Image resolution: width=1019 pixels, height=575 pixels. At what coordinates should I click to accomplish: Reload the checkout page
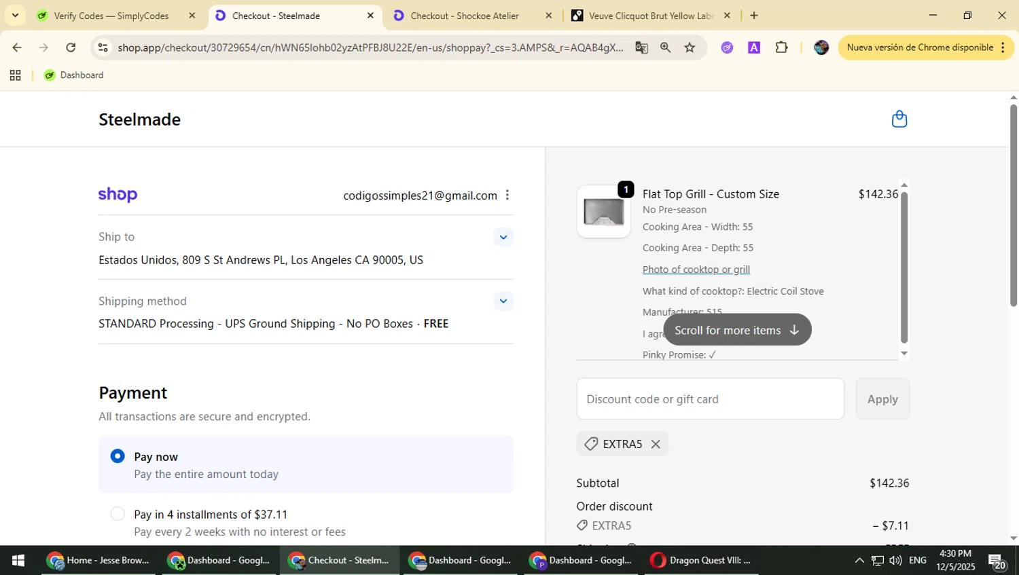[x=71, y=48]
